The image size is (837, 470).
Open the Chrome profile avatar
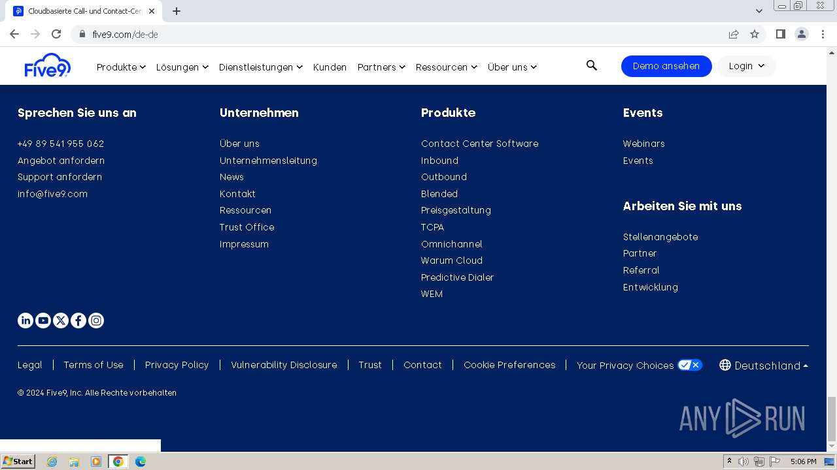pos(802,34)
